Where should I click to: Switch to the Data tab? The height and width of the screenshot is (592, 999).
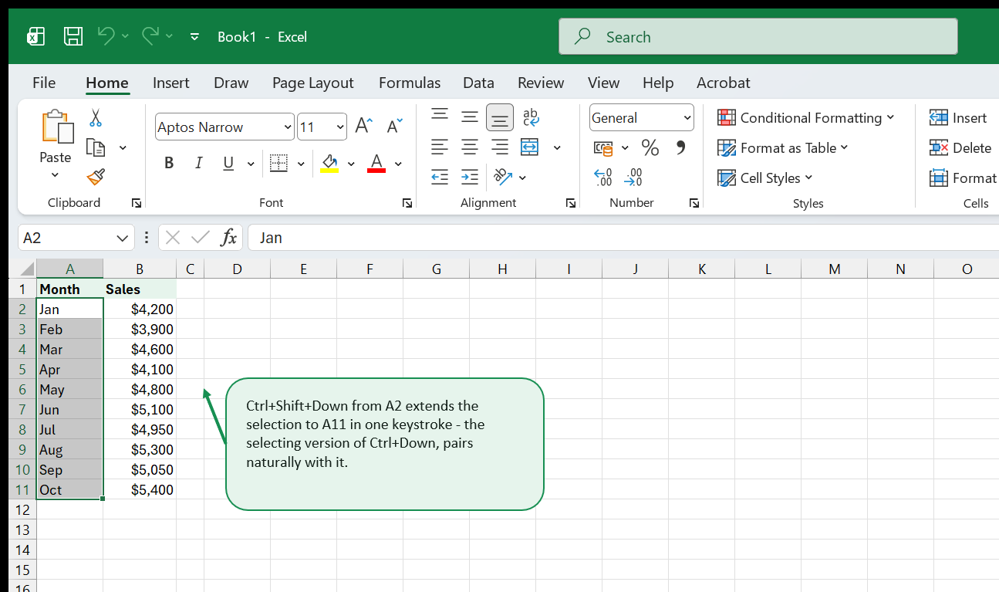coord(478,83)
